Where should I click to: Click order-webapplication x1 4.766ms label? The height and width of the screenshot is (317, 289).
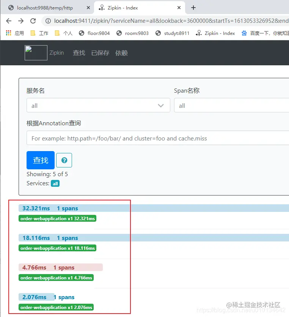(56, 278)
